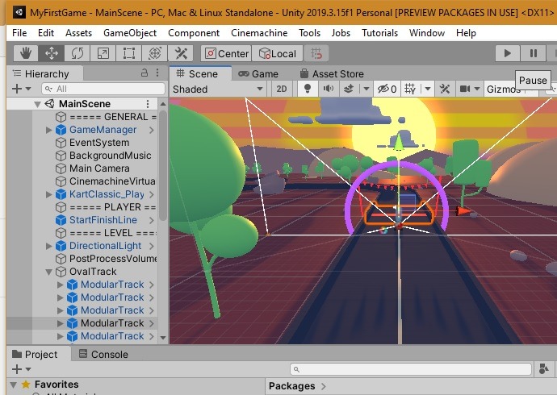Image resolution: width=557 pixels, height=395 pixels.
Task: Open the Shaded draw mode dropdown
Action: click(x=218, y=89)
